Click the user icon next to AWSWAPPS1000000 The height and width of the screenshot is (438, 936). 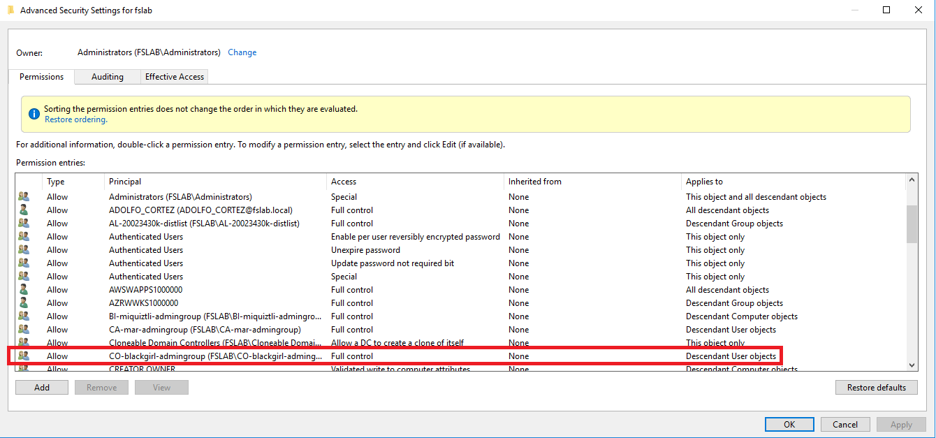coord(23,289)
